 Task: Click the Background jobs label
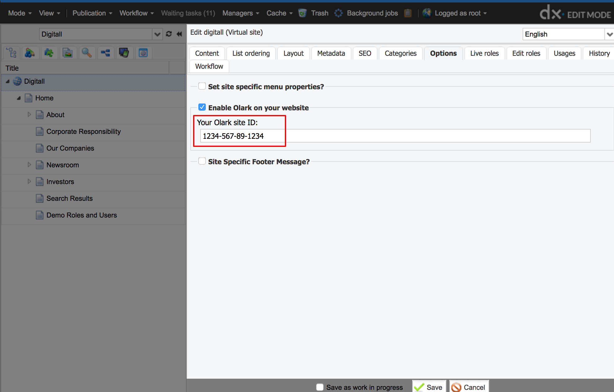pyautogui.click(x=372, y=13)
